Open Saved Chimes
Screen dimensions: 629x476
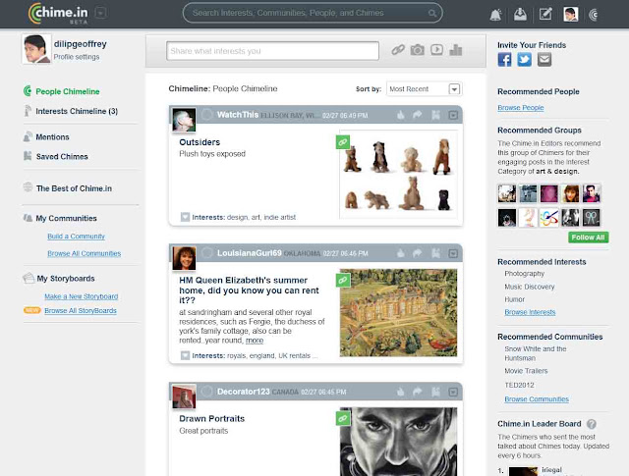coord(62,157)
